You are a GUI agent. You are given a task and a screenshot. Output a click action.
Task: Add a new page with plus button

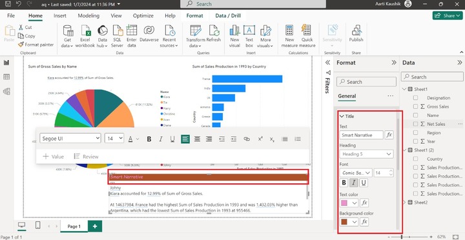pyautogui.click(x=95, y=226)
